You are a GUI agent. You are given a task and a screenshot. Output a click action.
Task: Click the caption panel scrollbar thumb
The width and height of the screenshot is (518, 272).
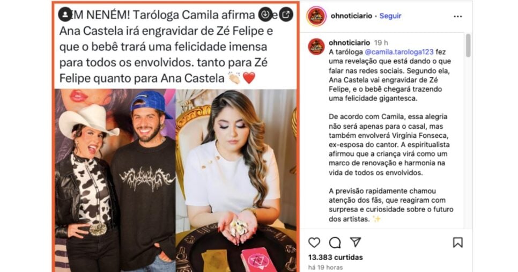click(468, 46)
